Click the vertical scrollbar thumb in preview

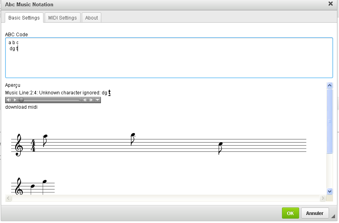pyautogui.click(x=329, y=121)
